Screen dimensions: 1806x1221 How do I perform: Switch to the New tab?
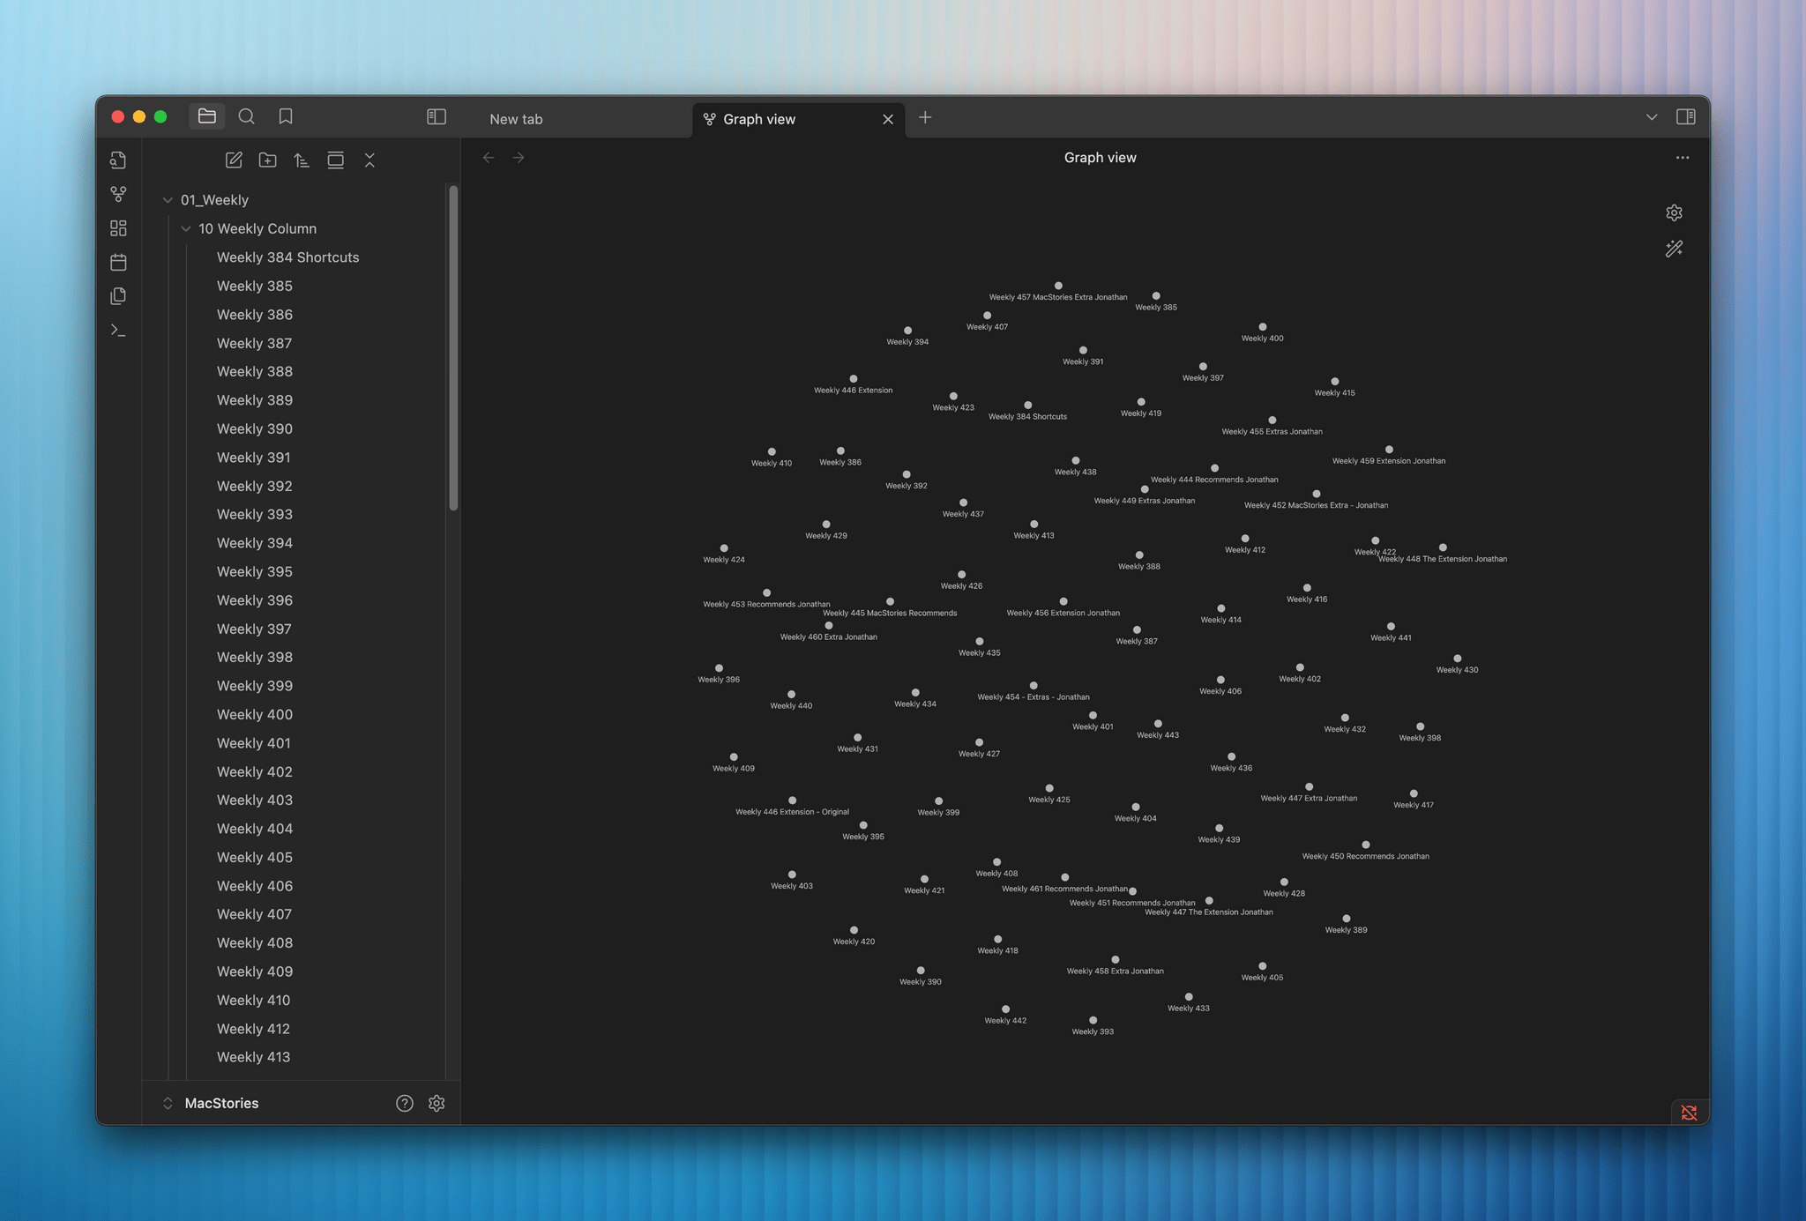[516, 119]
